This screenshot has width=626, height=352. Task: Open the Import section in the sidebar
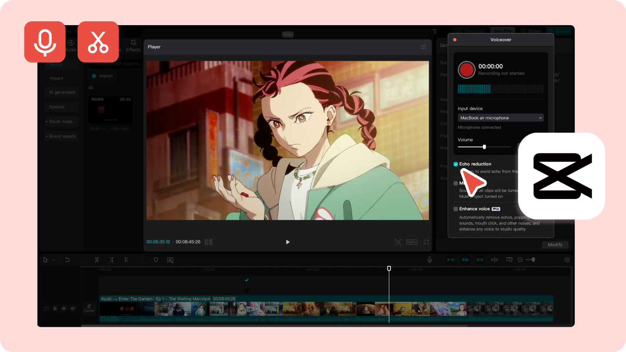pos(56,78)
